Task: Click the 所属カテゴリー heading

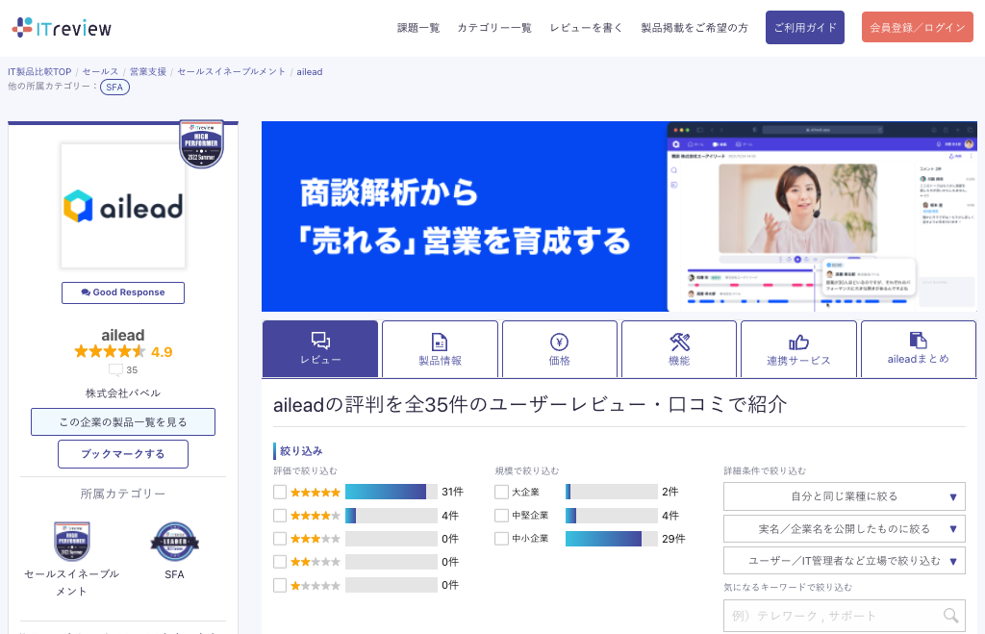Action: 123,494
